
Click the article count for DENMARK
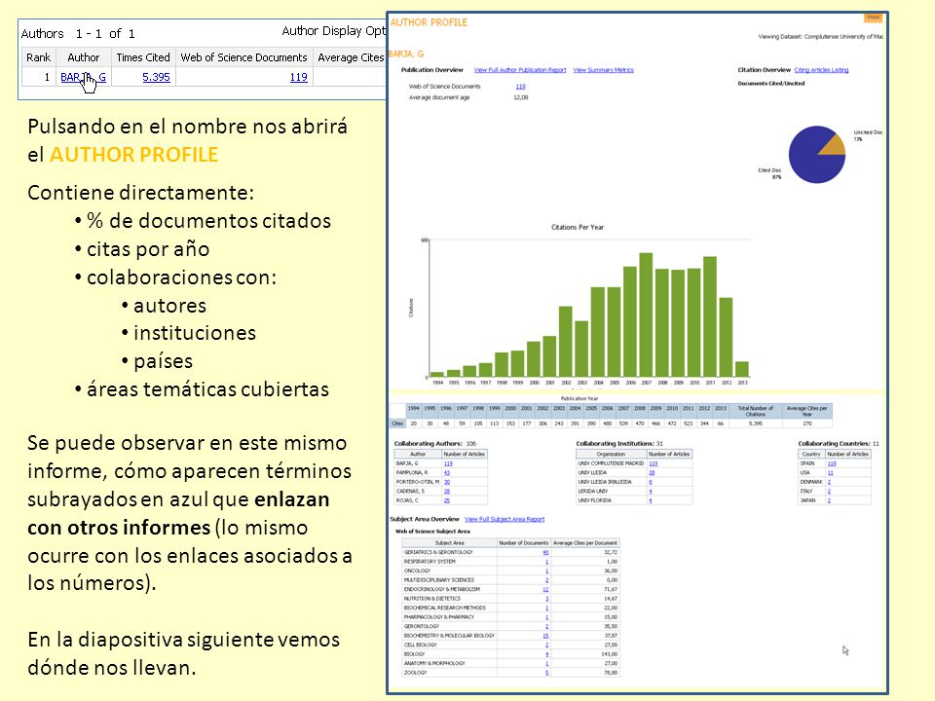pyautogui.click(x=829, y=482)
